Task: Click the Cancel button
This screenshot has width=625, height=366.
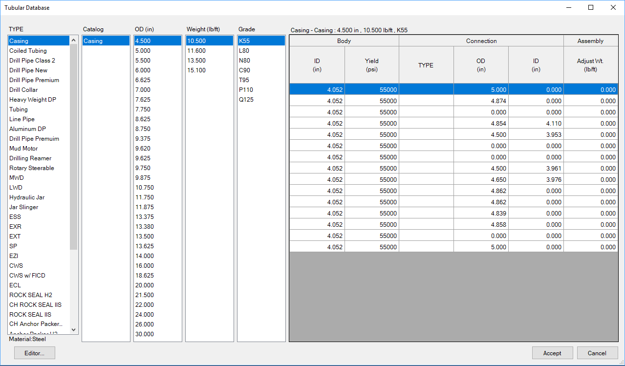Action: (597, 353)
